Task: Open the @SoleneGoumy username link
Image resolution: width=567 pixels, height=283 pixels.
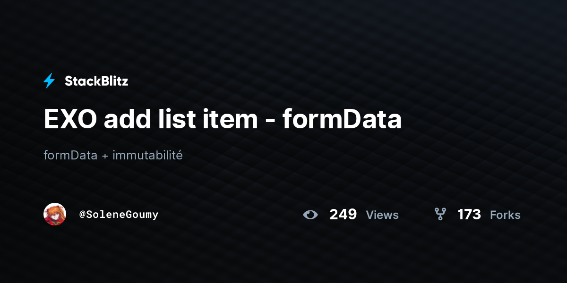Action: pyautogui.click(x=119, y=215)
